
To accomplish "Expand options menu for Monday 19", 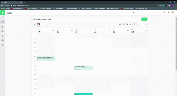I will pyautogui.click(x=53, y=31).
